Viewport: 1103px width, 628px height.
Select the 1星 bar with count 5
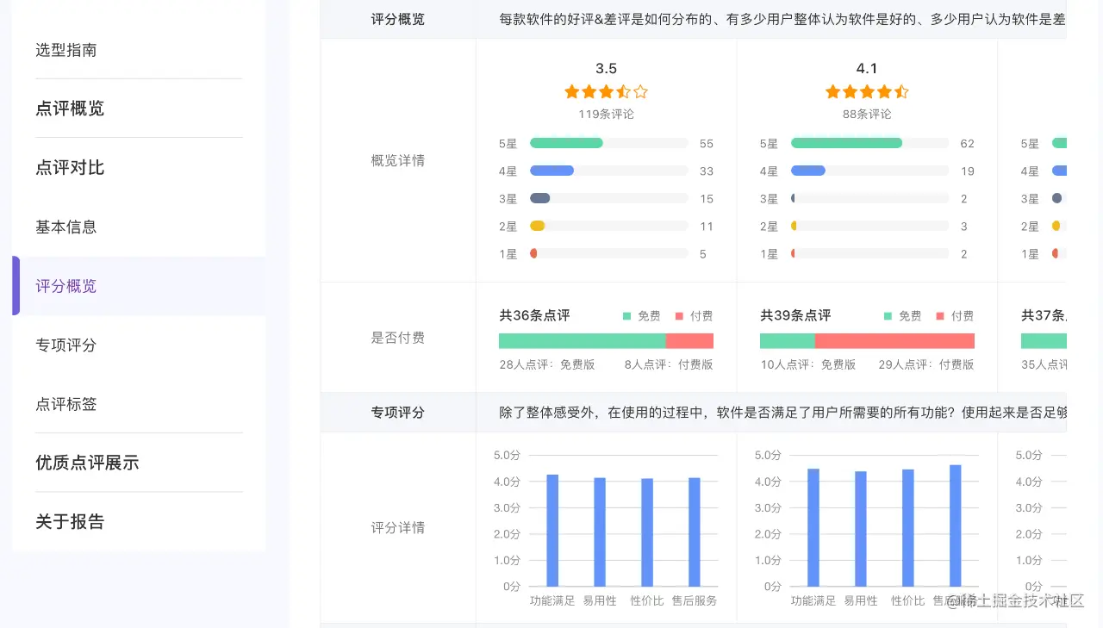pos(608,253)
